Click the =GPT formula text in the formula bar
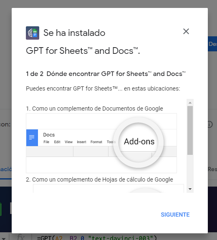217x240 pixels. [97, 237]
